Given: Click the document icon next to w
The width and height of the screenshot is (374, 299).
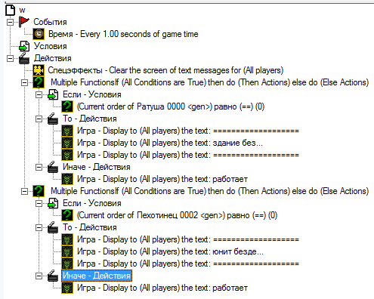Looking at the screenshot, I should (10, 10).
